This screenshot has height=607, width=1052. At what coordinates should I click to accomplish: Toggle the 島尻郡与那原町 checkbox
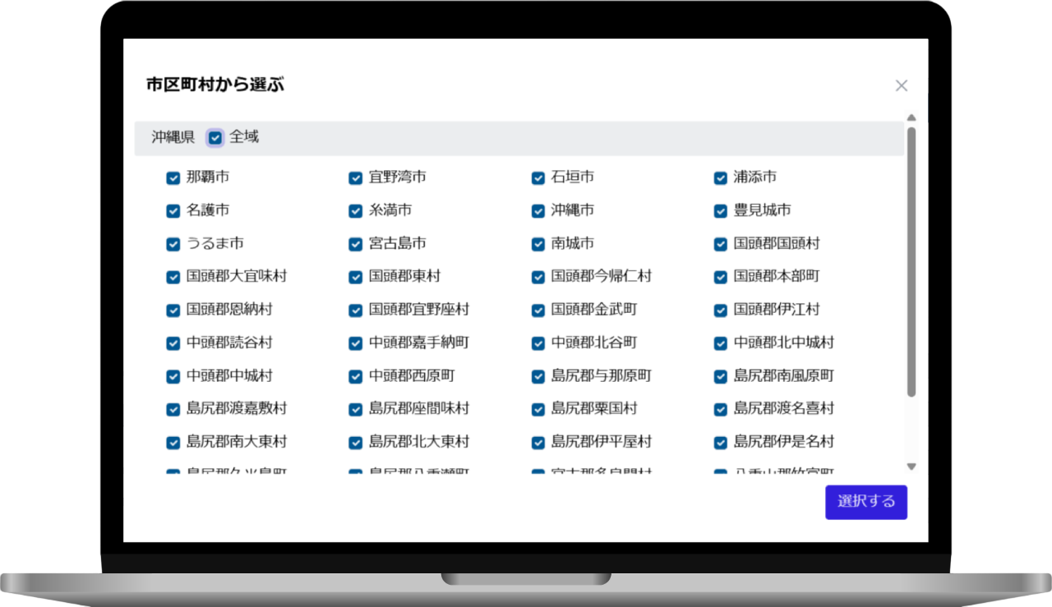point(538,377)
